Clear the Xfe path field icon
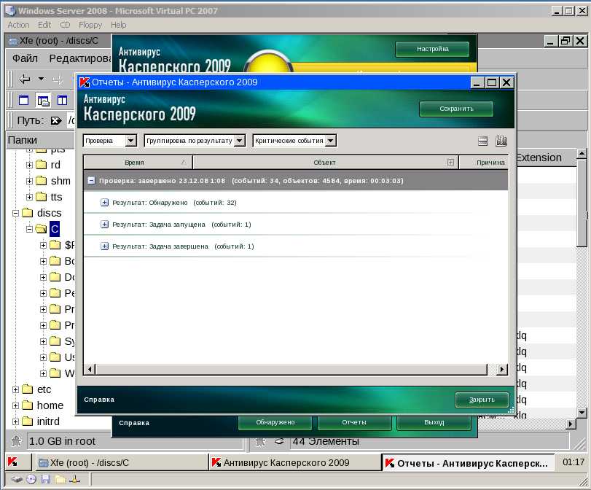Viewport: 591px width, 490px height. 56,121
